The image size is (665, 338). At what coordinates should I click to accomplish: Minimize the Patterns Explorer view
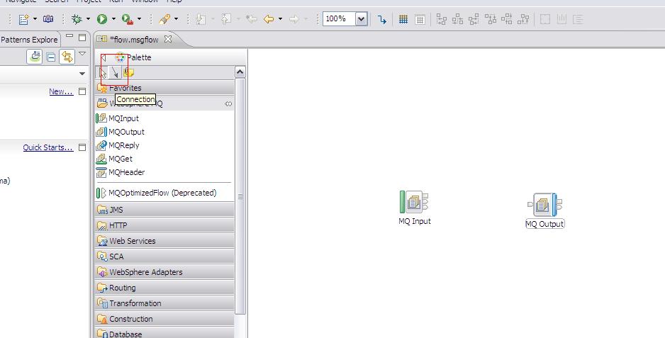[x=69, y=37]
